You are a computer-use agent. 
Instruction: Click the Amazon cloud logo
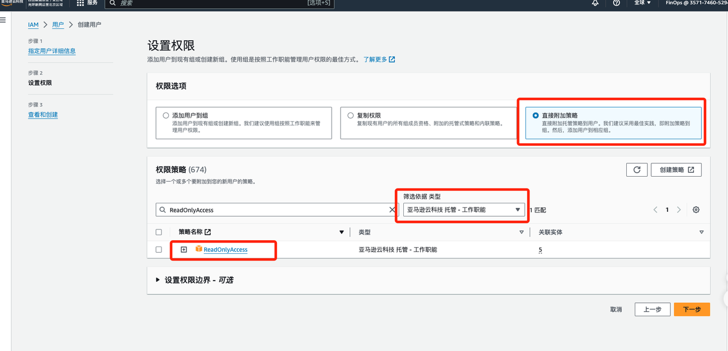13,3
